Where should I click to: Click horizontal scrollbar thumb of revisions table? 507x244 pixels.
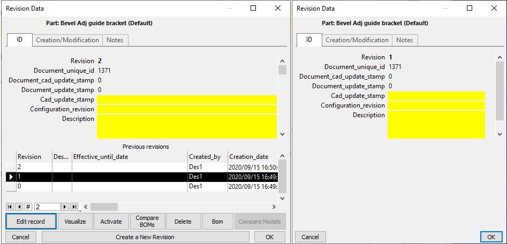coord(104,207)
